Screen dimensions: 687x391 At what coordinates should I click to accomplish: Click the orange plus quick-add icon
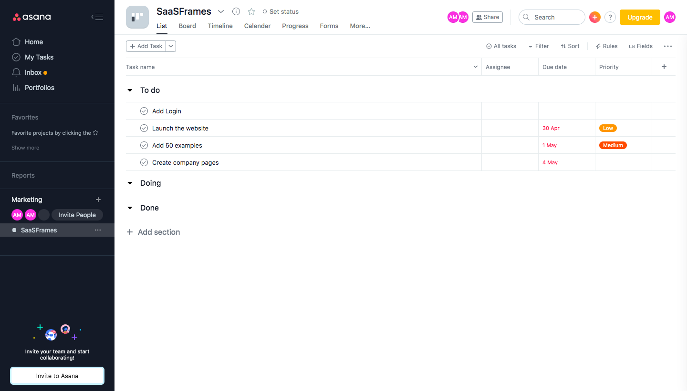pos(594,17)
